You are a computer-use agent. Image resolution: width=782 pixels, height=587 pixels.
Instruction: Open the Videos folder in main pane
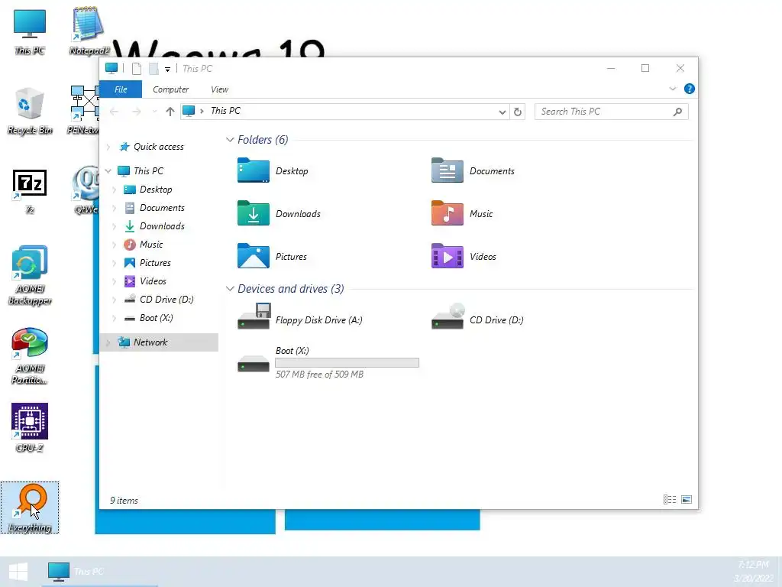[x=464, y=257]
